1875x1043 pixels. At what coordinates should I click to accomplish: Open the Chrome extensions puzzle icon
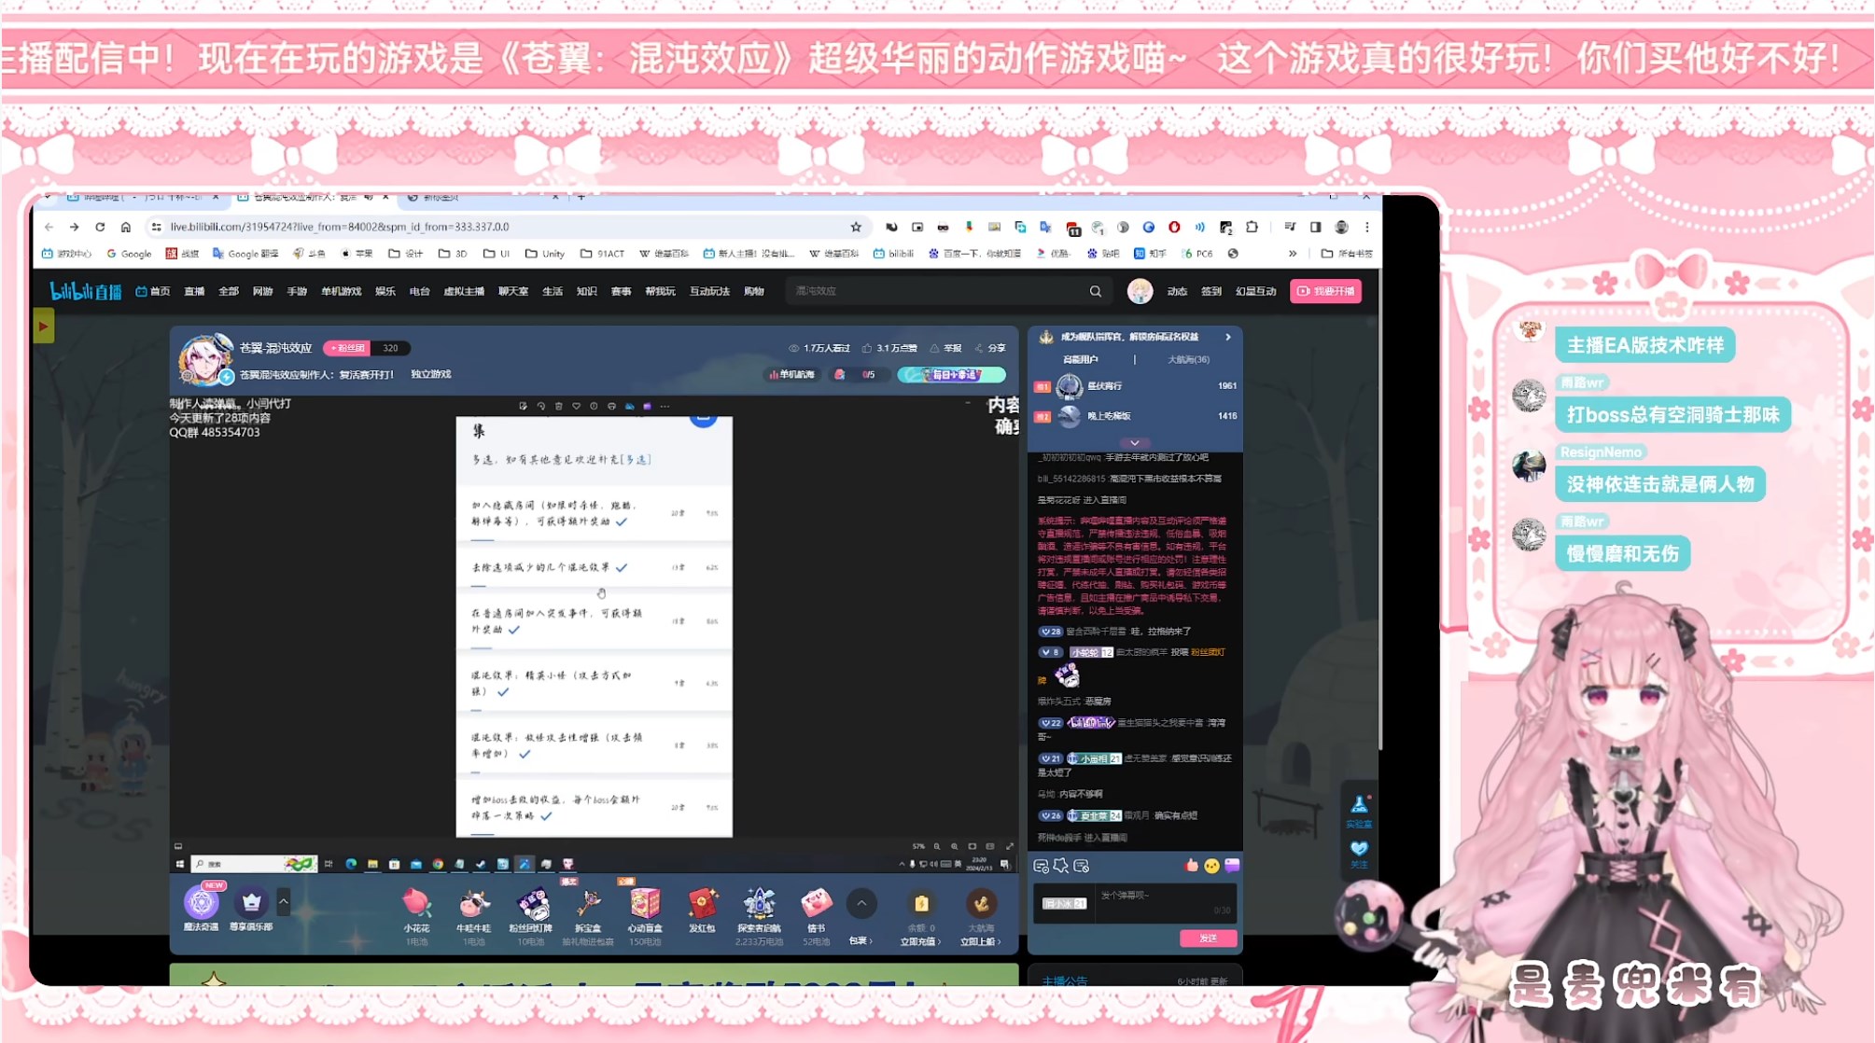[x=1252, y=227]
